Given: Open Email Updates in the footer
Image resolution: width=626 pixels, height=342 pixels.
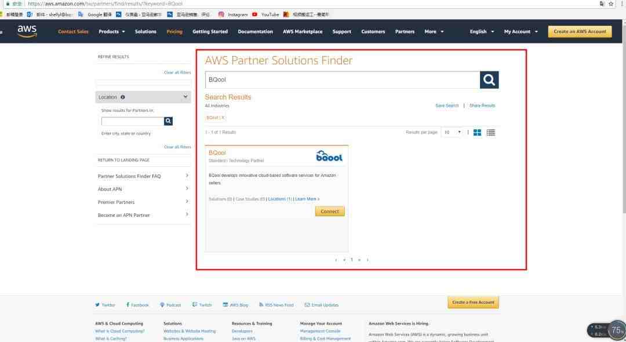Looking at the screenshot, I should [322, 305].
